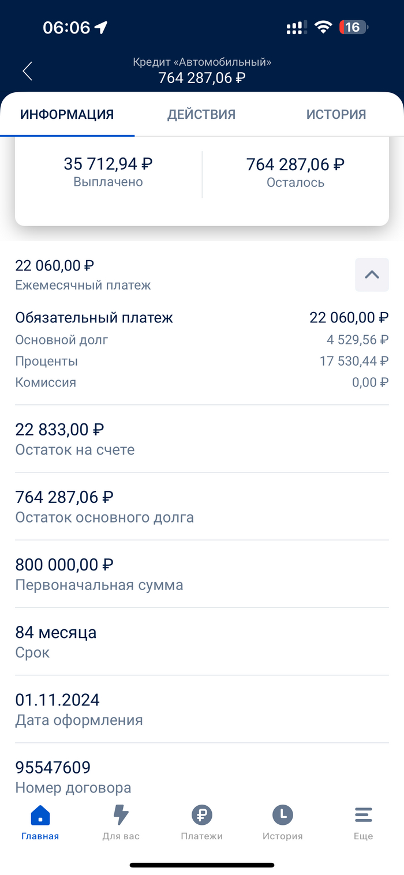The width and height of the screenshot is (404, 875).
Task: Tap the Для вас lightning icon
Action: click(121, 816)
